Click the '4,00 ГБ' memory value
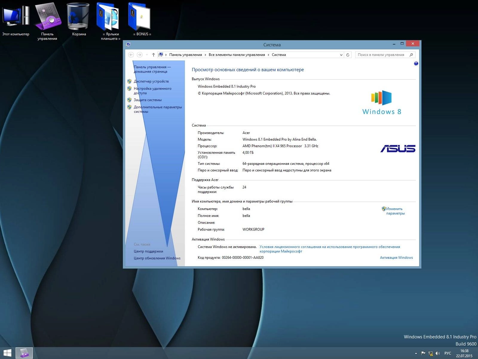Viewport: 478px width, 359px height. 248,153
